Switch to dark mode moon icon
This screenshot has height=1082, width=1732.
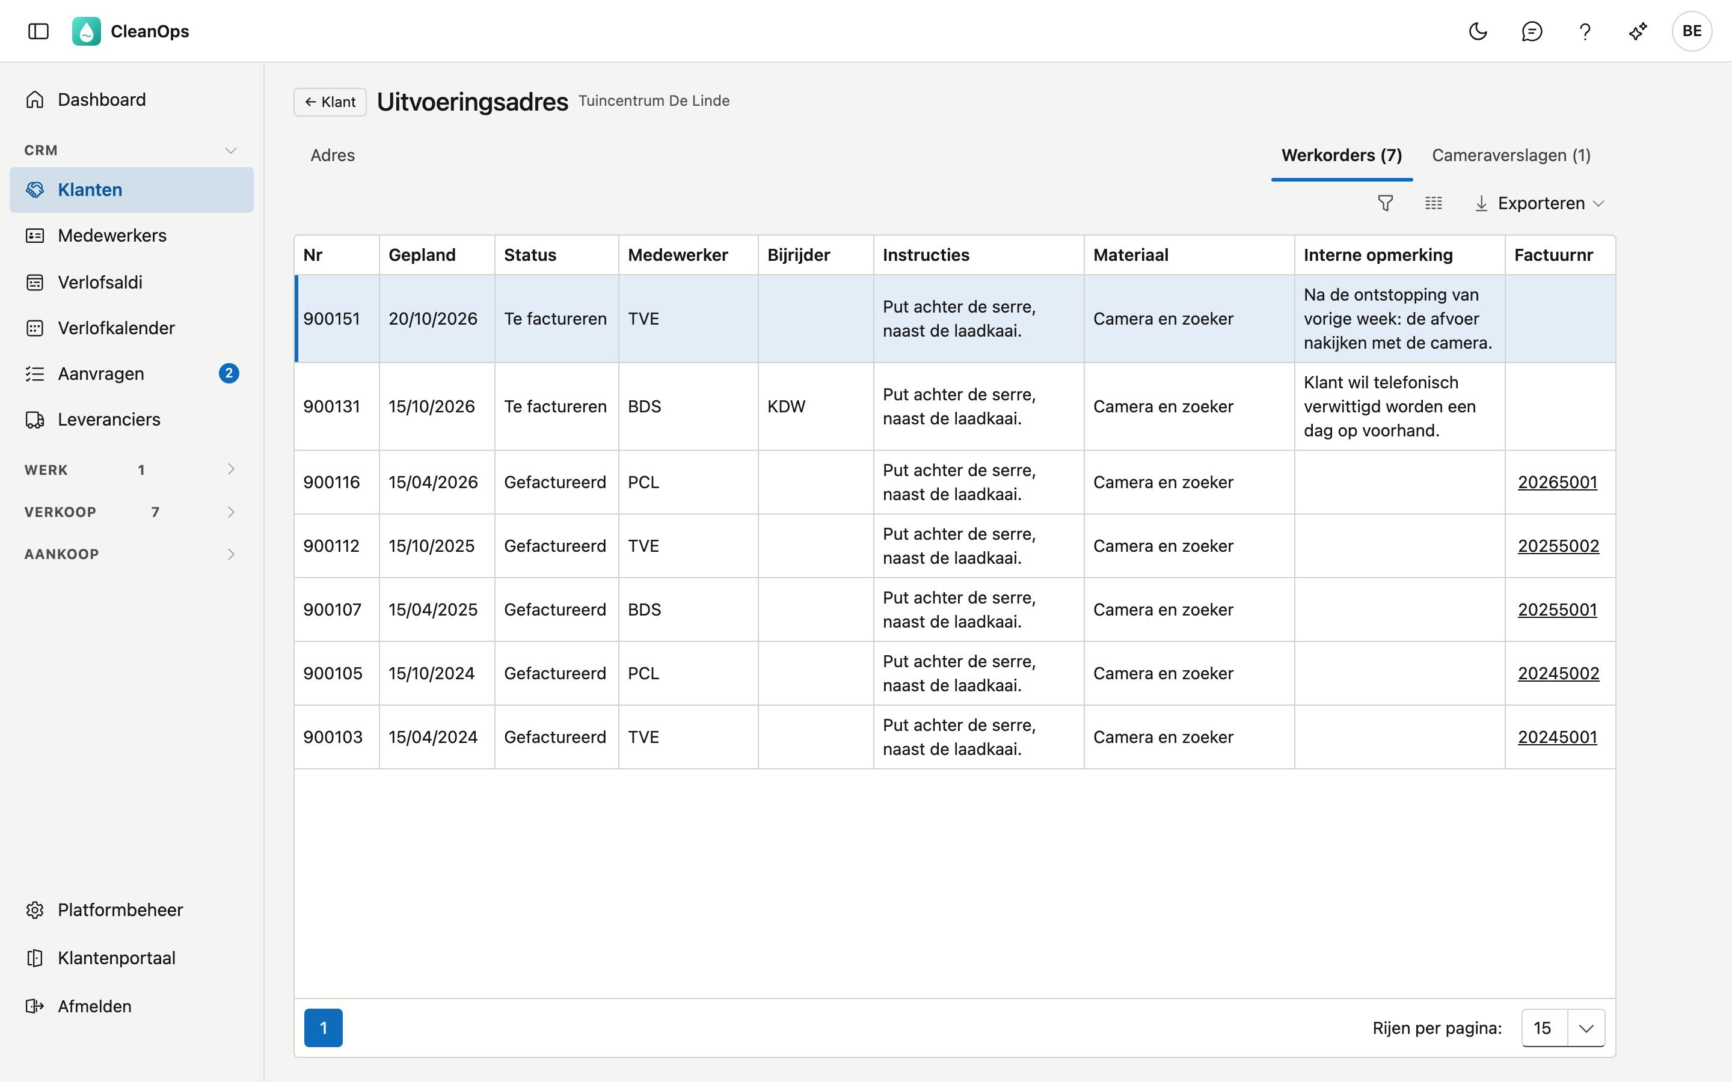pyautogui.click(x=1478, y=31)
